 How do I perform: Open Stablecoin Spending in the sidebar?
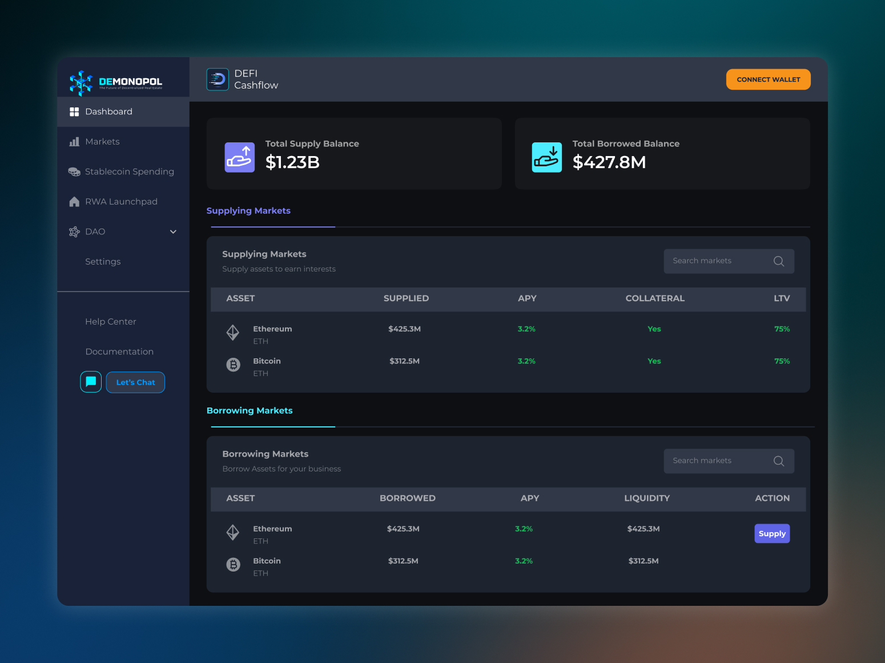123,171
